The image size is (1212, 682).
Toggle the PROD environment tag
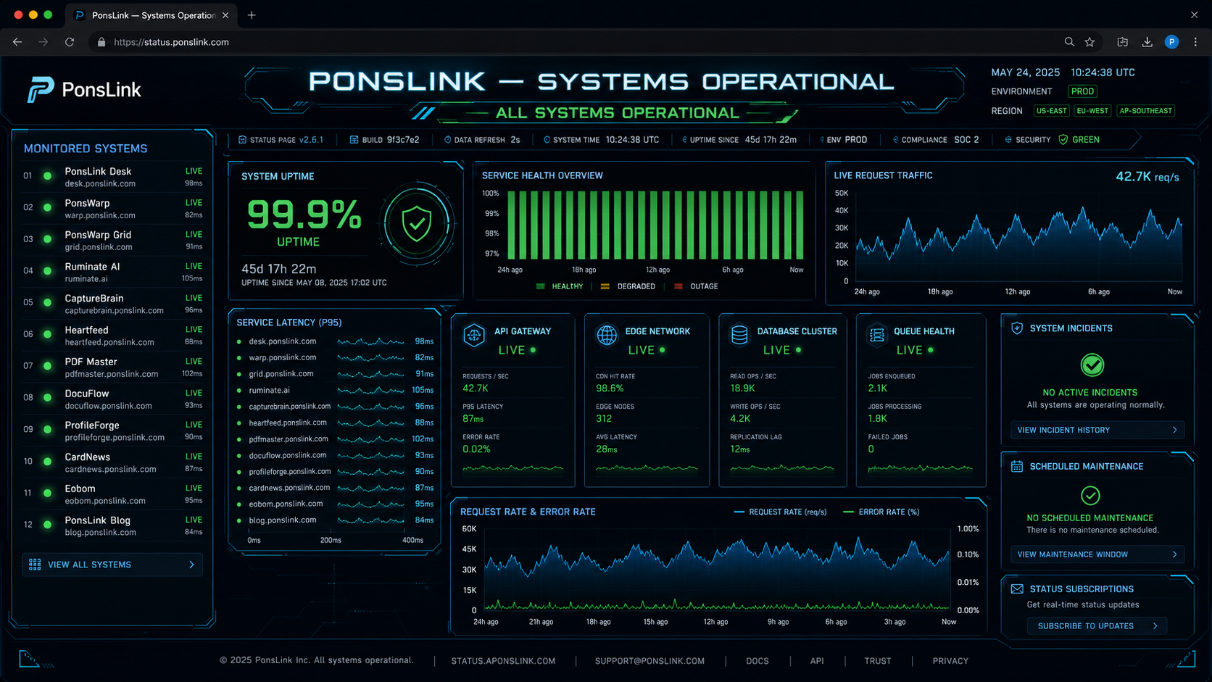(1082, 91)
